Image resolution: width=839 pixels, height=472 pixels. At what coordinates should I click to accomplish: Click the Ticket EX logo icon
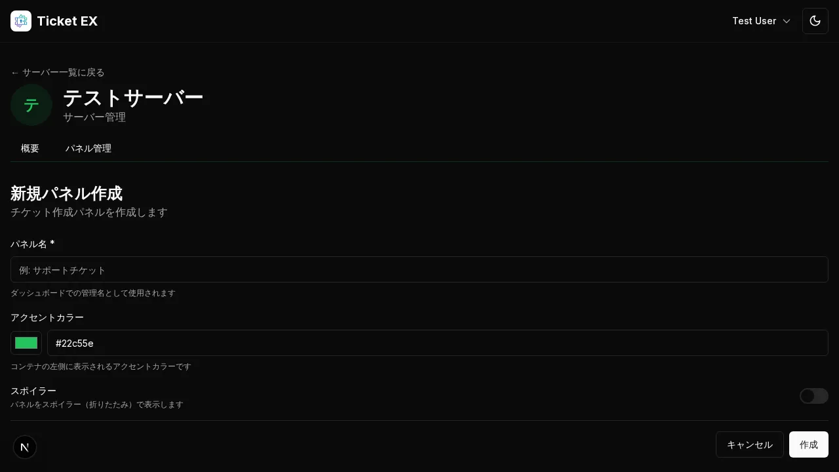point(21,21)
